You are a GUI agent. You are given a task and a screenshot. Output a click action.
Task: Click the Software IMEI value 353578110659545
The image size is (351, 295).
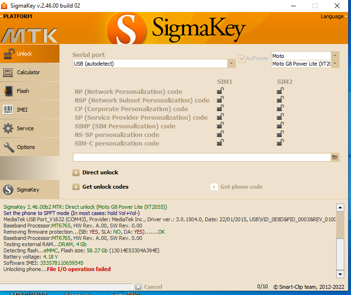[x=62, y=263]
